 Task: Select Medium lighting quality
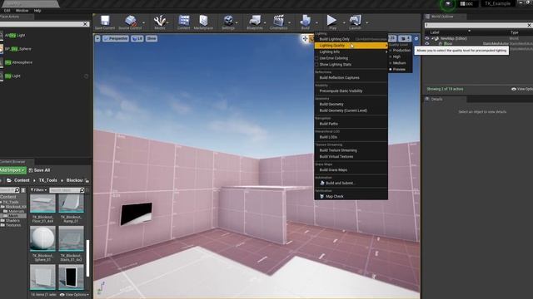tap(400, 63)
